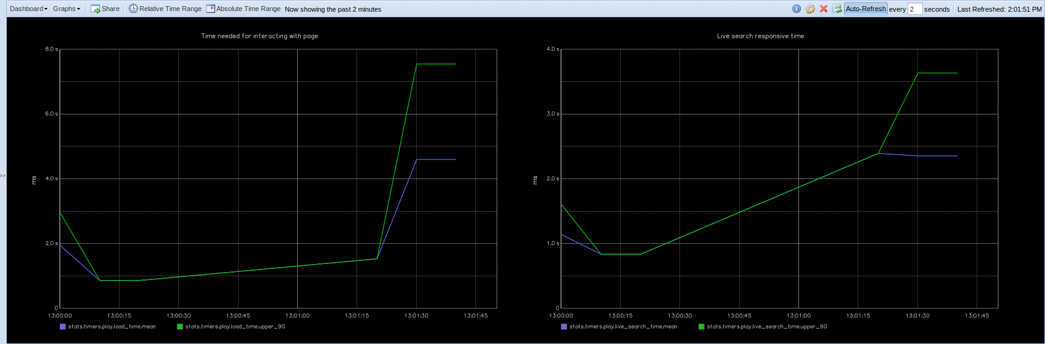Screen dimensions: 1045x344
Task: Click the stats.timers.play.live_search_time.mean legend label
Action: (623, 327)
